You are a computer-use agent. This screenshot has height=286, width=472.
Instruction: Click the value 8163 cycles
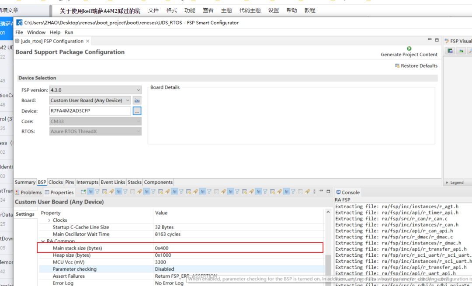click(x=168, y=234)
